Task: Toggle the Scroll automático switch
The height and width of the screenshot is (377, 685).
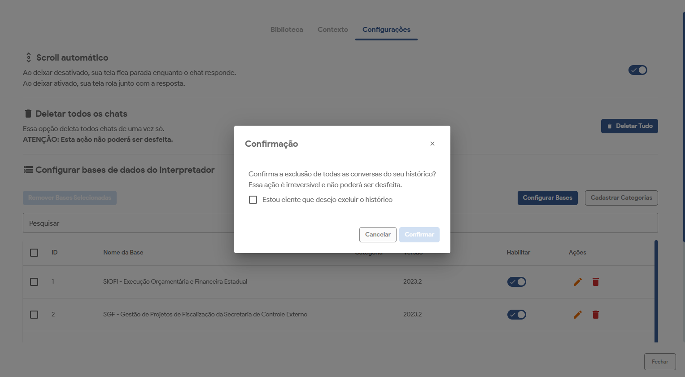Action: click(637, 70)
